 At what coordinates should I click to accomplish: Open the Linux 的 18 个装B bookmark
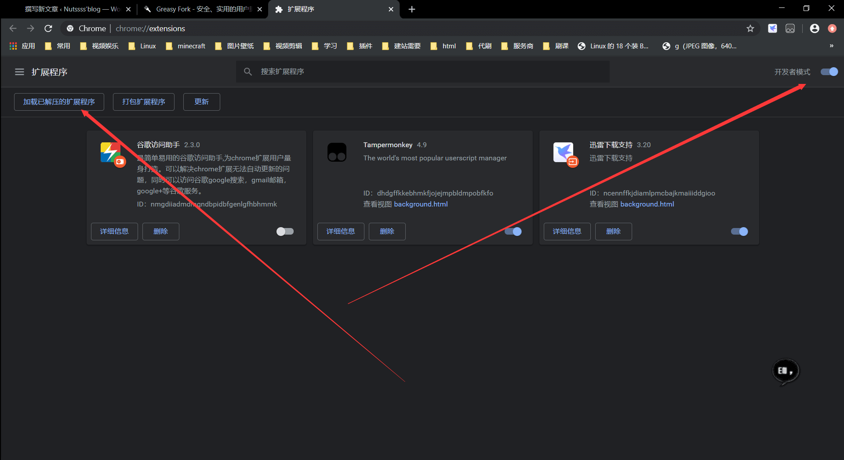click(613, 46)
